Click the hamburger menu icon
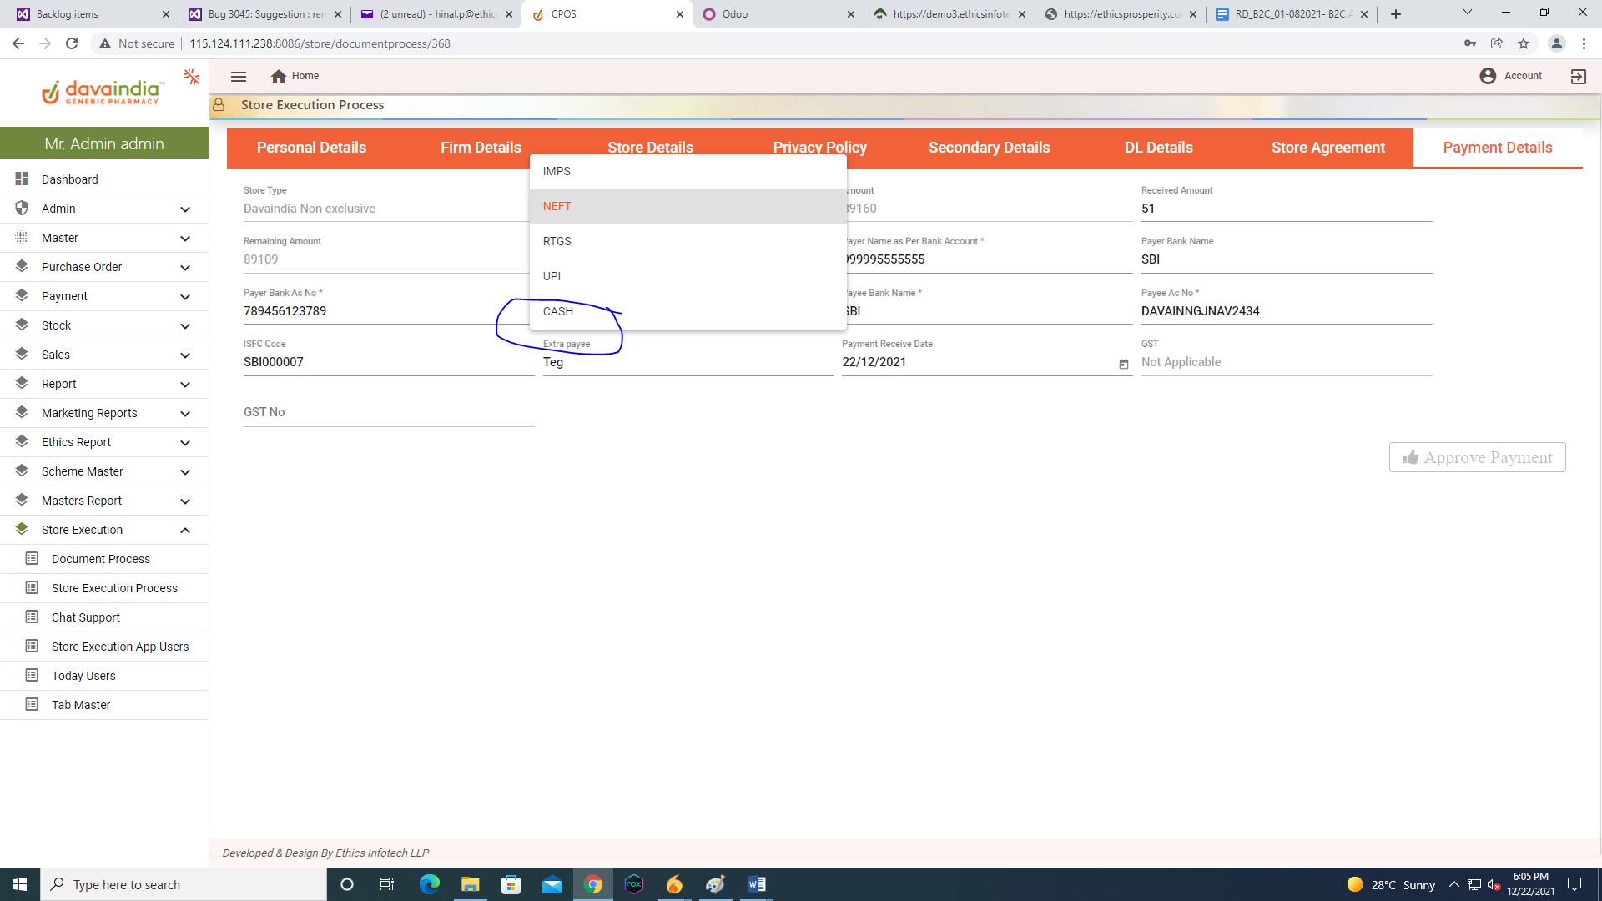 (239, 76)
